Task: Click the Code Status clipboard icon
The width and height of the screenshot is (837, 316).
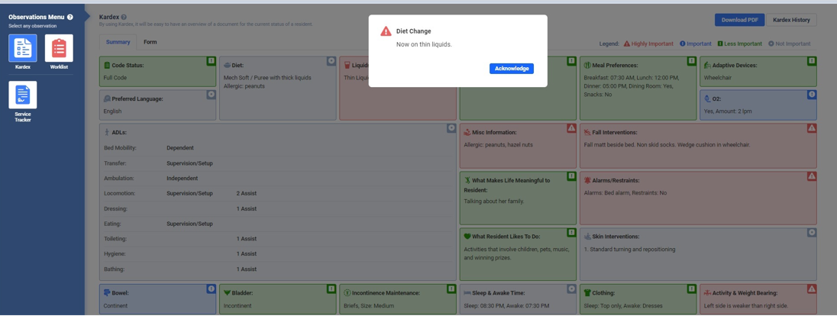Action: pos(107,65)
